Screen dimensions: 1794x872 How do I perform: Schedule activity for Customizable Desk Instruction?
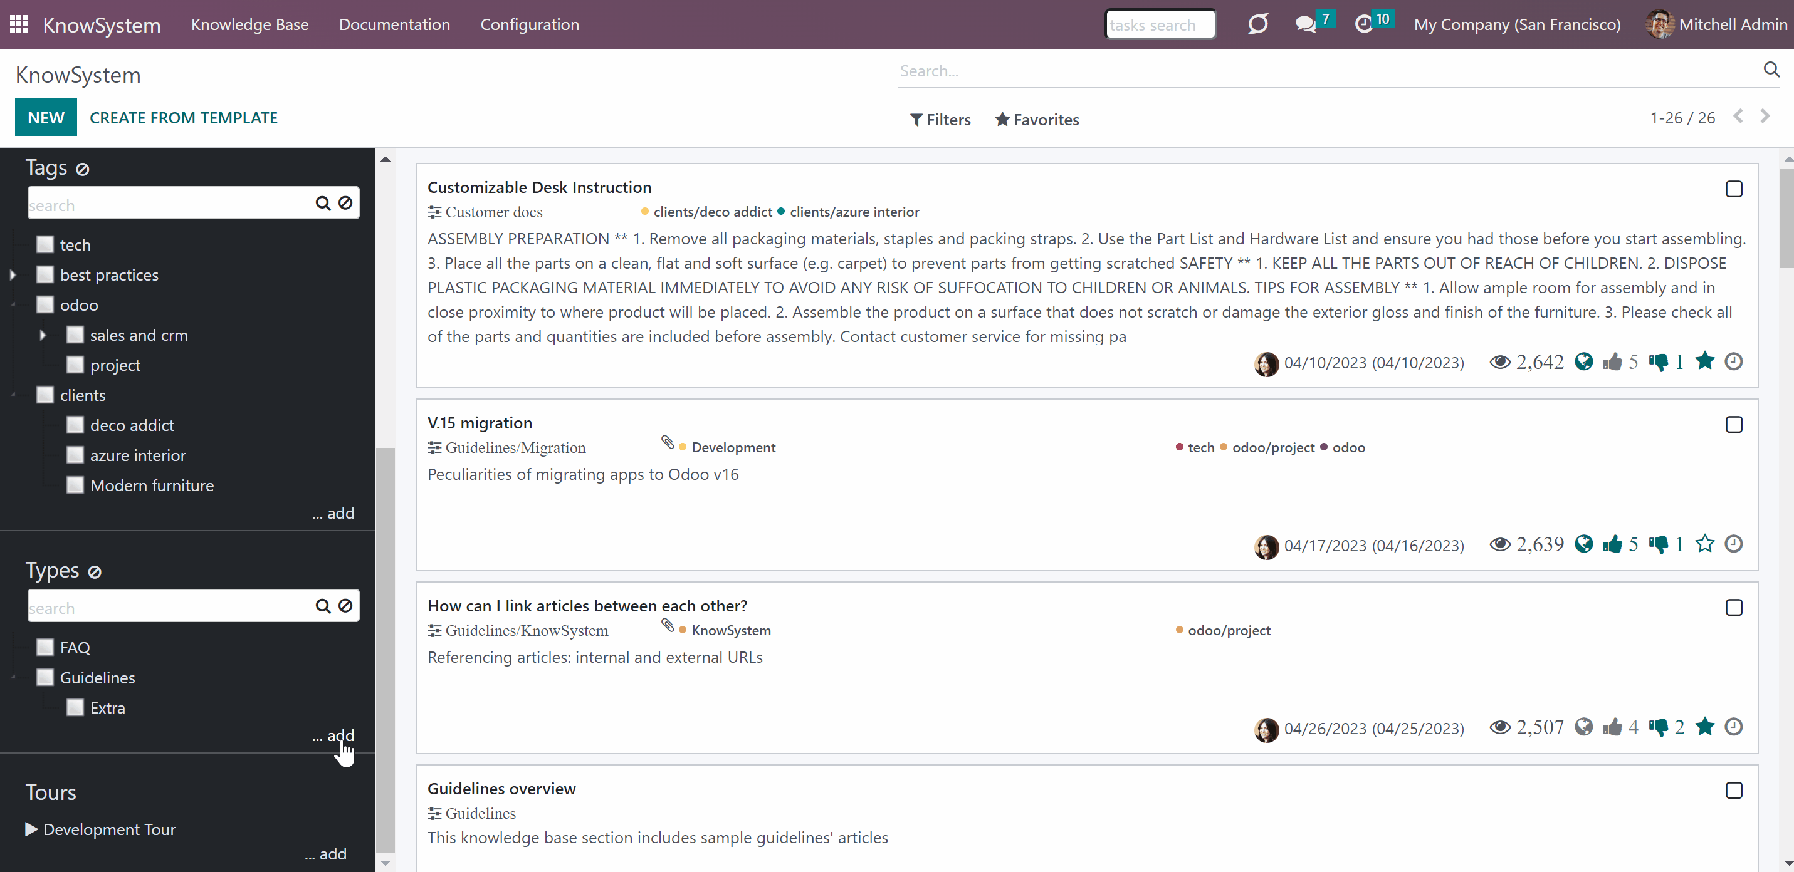[1733, 361]
